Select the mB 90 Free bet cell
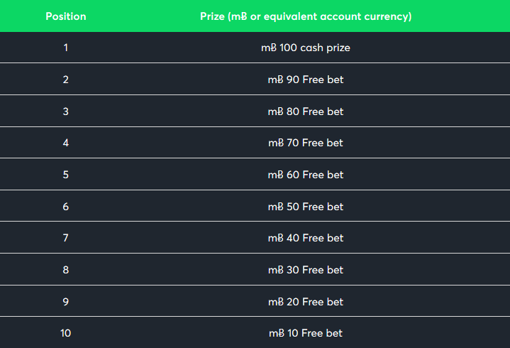 [306, 80]
